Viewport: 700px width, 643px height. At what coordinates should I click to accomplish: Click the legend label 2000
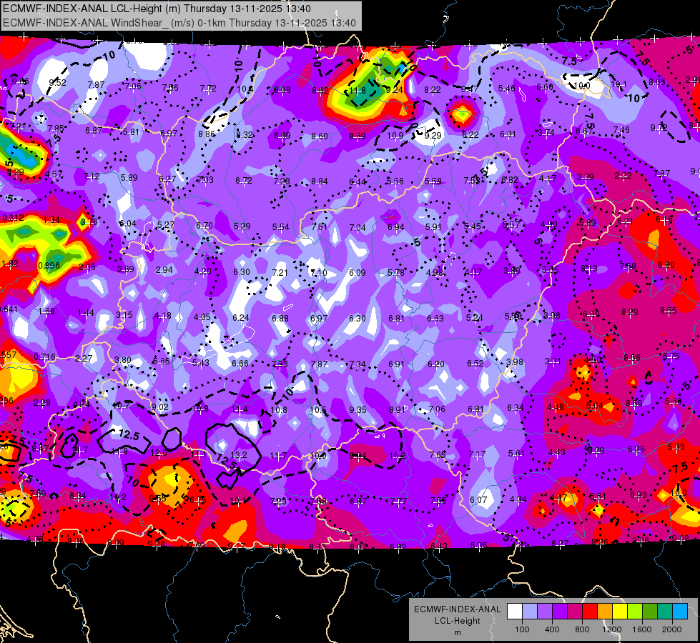tap(671, 629)
